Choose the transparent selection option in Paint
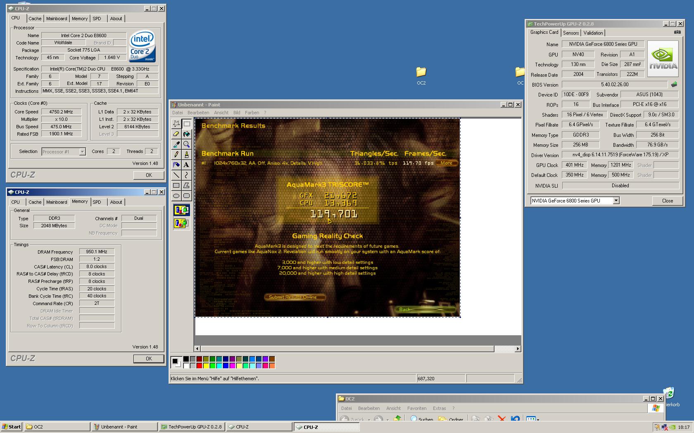This screenshot has width=694, height=433. (x=181, y=224)
